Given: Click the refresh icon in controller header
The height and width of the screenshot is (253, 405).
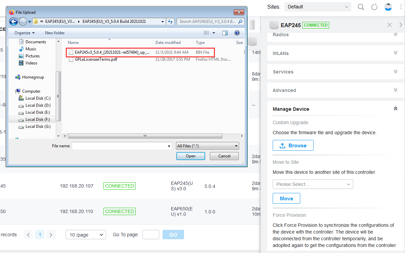Looking at the screenshot, I should pyautogui.click(x=374, y=7).
